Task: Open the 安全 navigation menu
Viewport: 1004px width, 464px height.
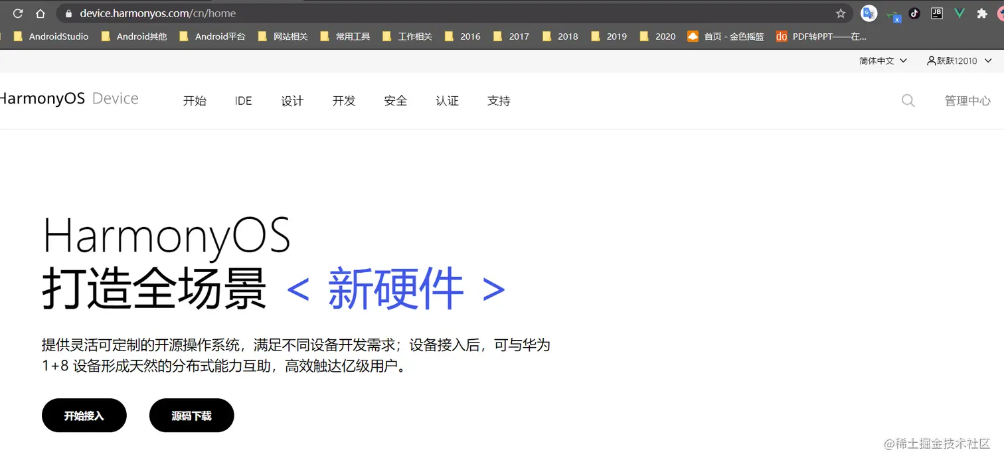Action: 396,101
